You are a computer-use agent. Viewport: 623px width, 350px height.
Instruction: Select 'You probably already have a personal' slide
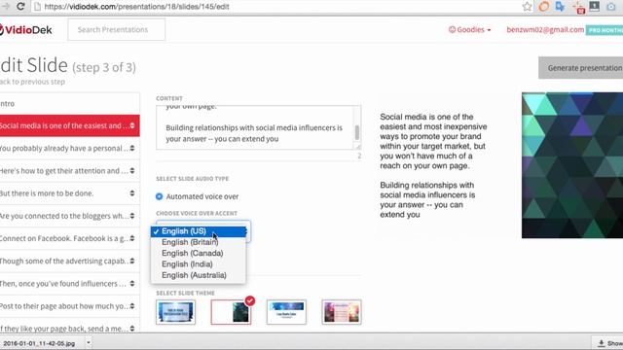(69, 149)
